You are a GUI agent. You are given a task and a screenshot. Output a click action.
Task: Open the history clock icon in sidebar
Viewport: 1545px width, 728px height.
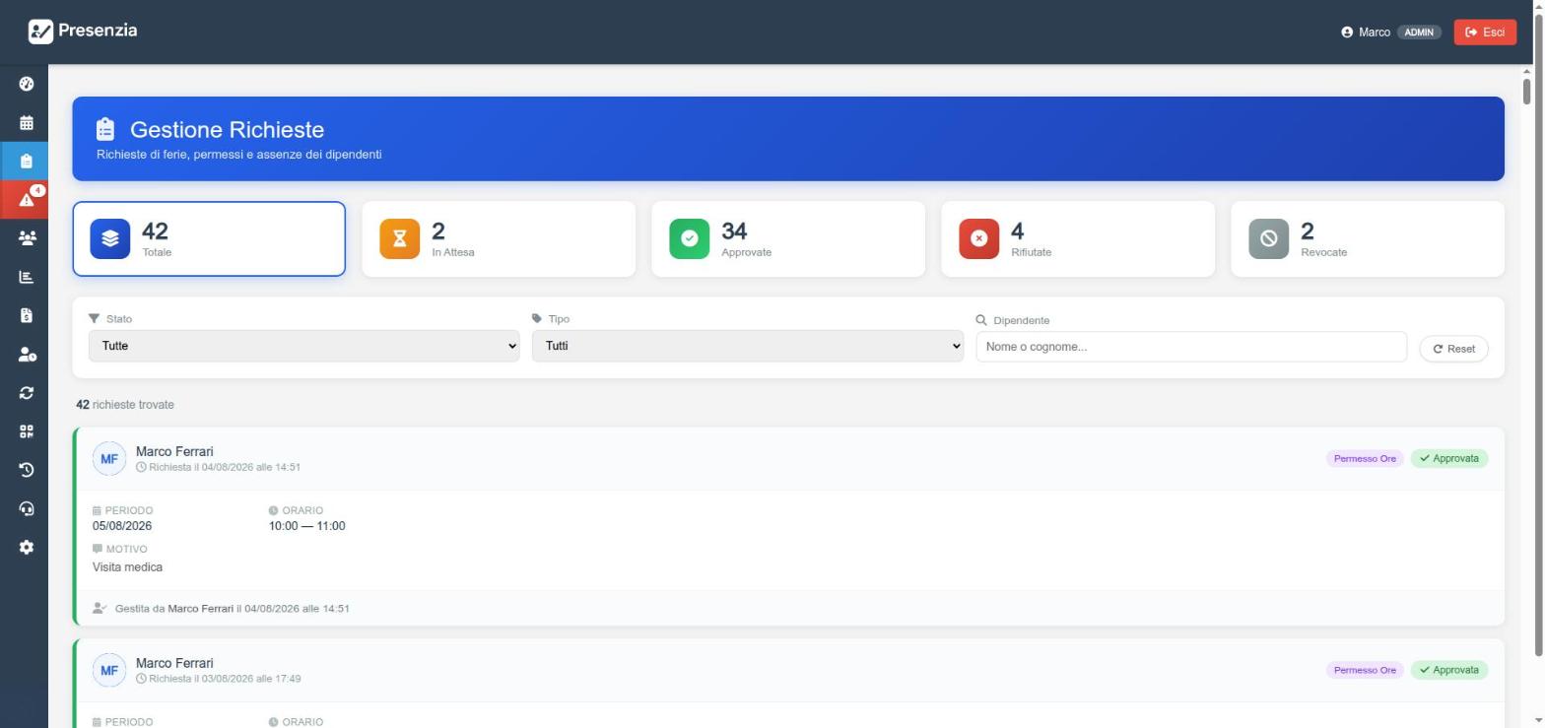pyautogui.click(x=27, y=470)
